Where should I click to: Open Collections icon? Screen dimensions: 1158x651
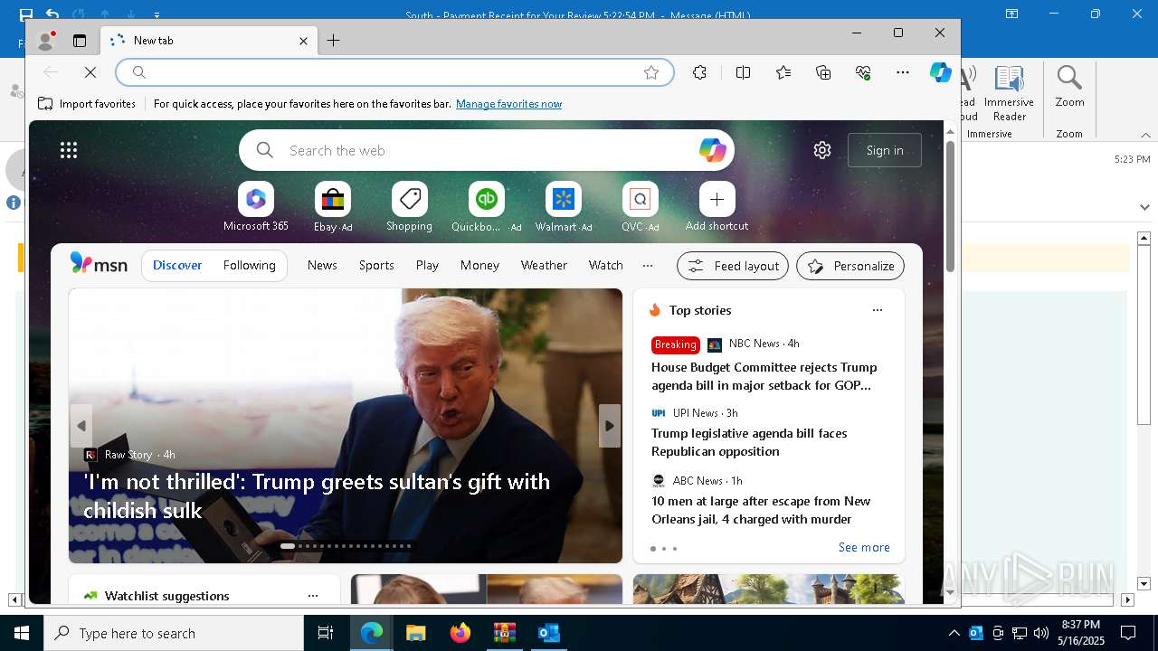click(x=823, y=72)
